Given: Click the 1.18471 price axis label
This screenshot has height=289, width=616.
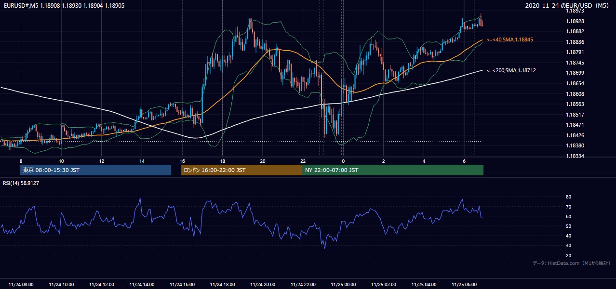Looking at the screenshot, I should 575,125.
